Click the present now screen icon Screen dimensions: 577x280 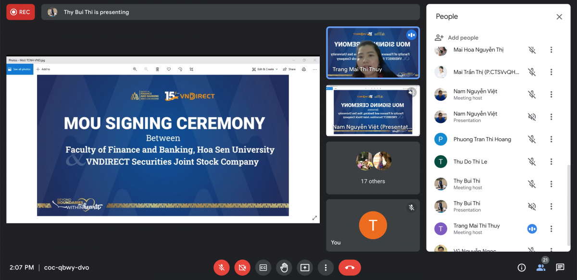coord(305,268)
